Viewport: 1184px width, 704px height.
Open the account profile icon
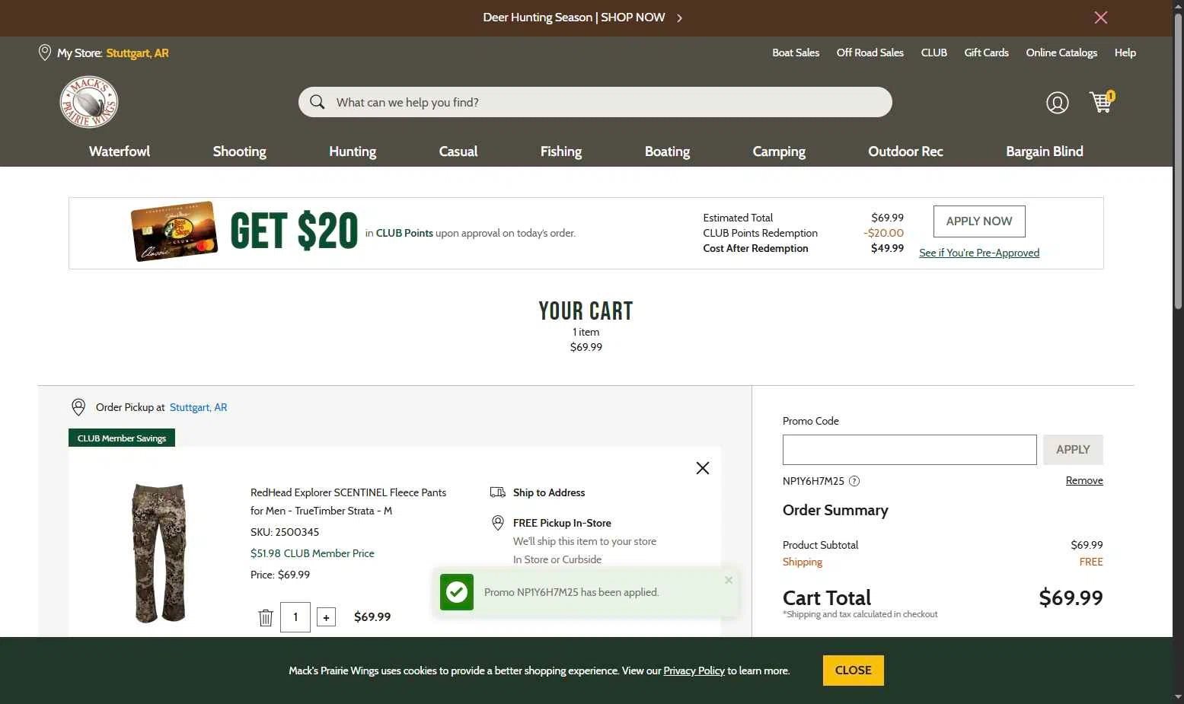click(1057, 102)
